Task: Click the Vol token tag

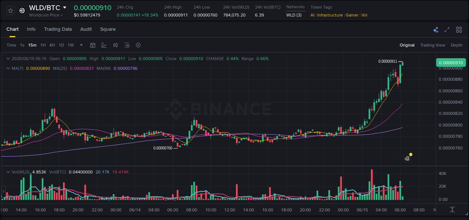Action: tap(364, 15)
